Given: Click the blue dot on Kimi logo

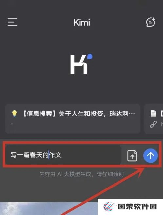Looking at the screenshot, I should tap(90, 57).
